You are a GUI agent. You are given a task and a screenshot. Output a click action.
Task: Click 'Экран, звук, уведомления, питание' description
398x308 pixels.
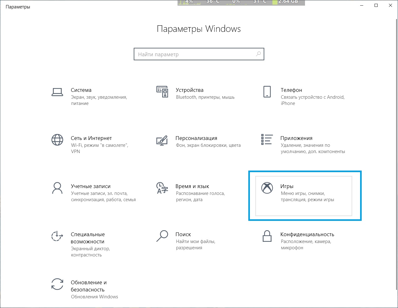(99, 100)
